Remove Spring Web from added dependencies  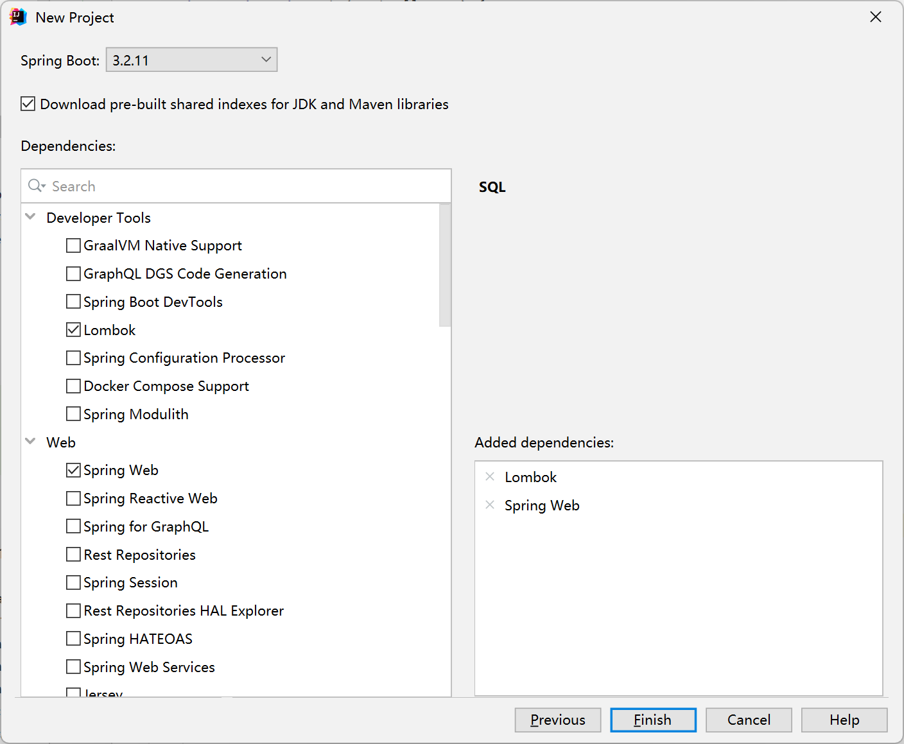pos(490,505)
